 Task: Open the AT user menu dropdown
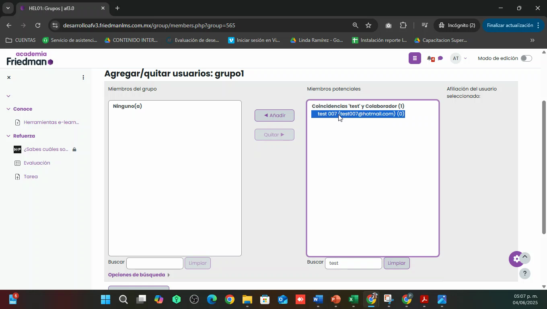coord(459,58)
